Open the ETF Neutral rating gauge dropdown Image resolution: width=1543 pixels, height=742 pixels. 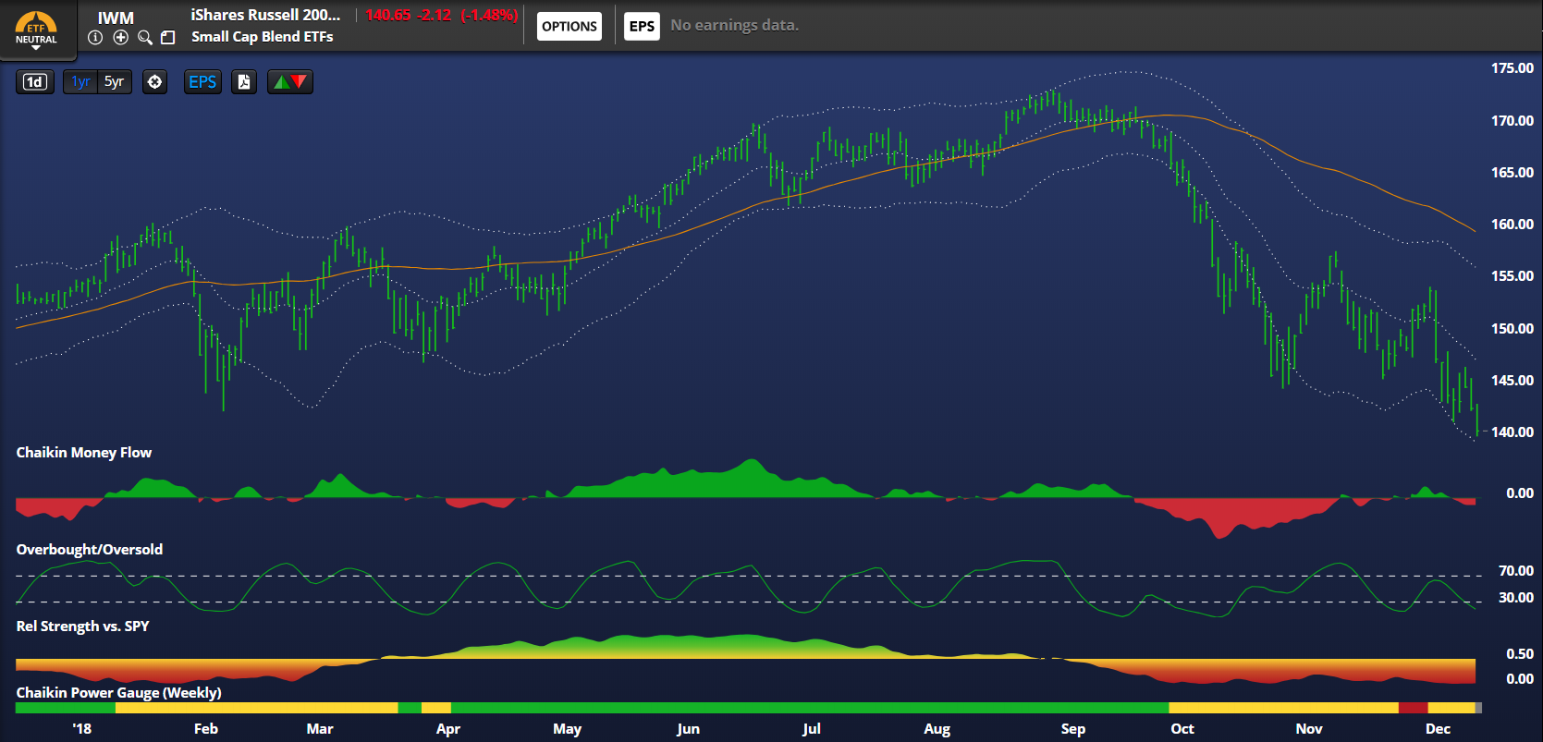(36, 30)
